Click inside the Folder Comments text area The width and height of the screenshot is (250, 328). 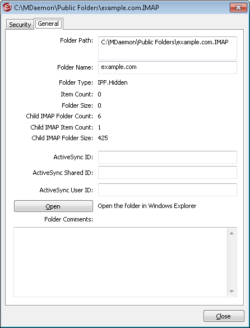click(x=121, y=262)
